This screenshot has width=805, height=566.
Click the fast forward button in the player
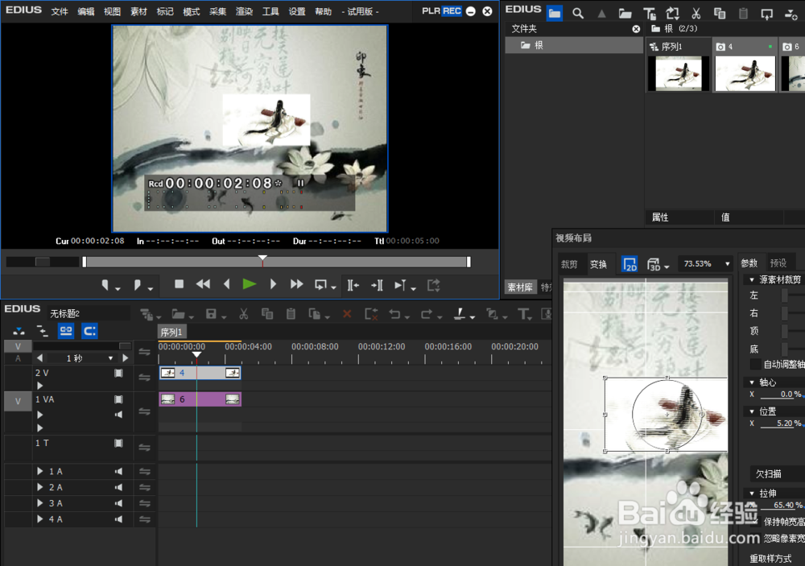click(x=296, y=284)
